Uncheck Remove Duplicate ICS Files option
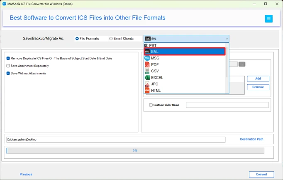This screenshot has width=283, height=180. [8, 58]
